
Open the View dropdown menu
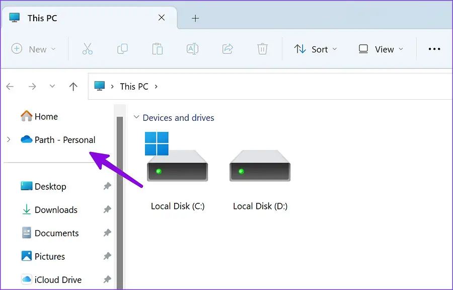[x=381, y=49]
